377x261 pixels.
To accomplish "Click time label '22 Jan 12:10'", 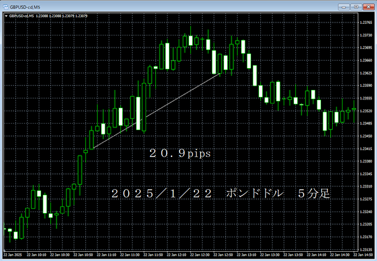I will (x=176, y=255).
